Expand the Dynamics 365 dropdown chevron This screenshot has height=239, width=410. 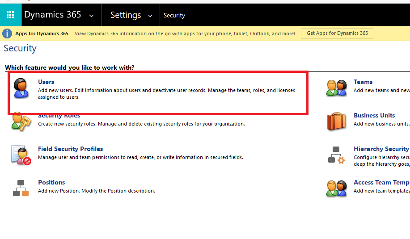tap(92, 16)
